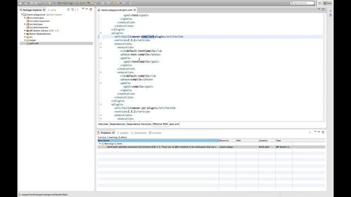The width and height of the screenshot is (351, 197).
Task: Open the Java perspective button
Action: [x=327, y=3]
